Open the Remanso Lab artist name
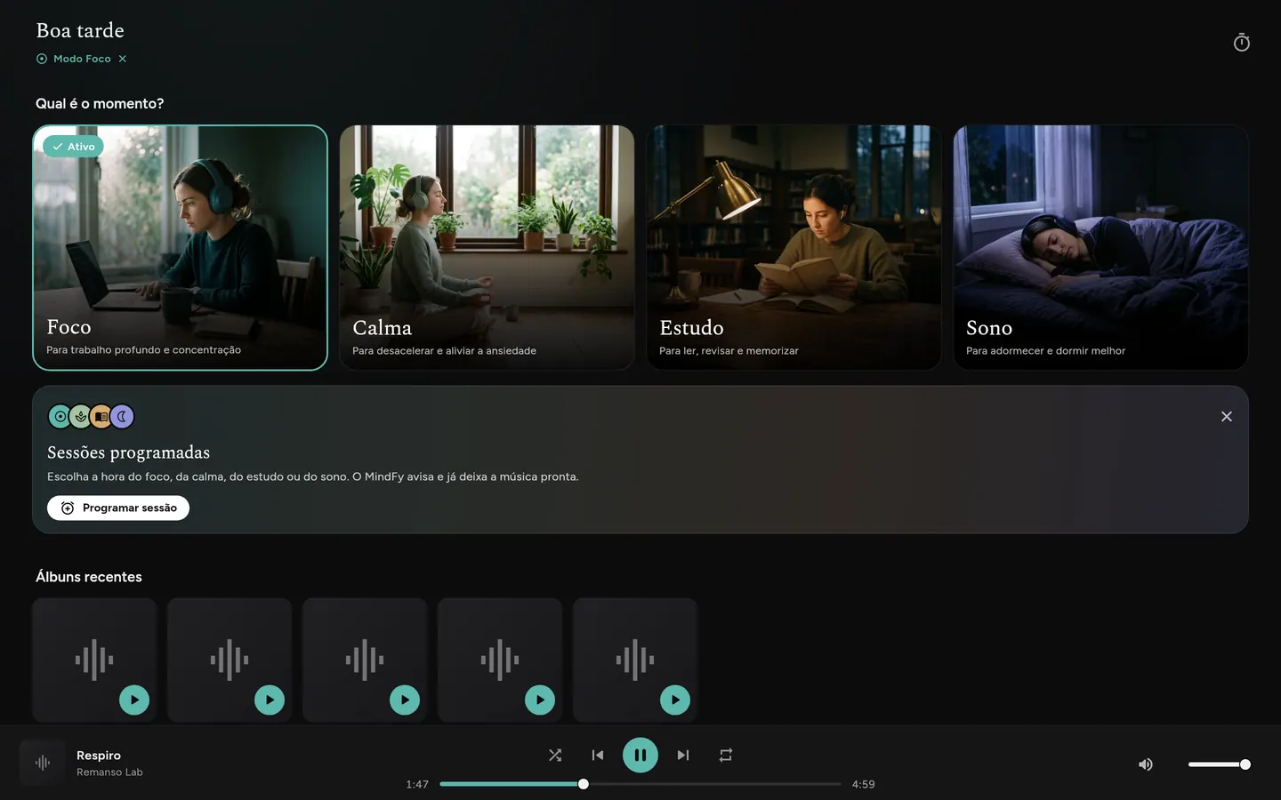The image size is (1281, 800). (109, 772)
